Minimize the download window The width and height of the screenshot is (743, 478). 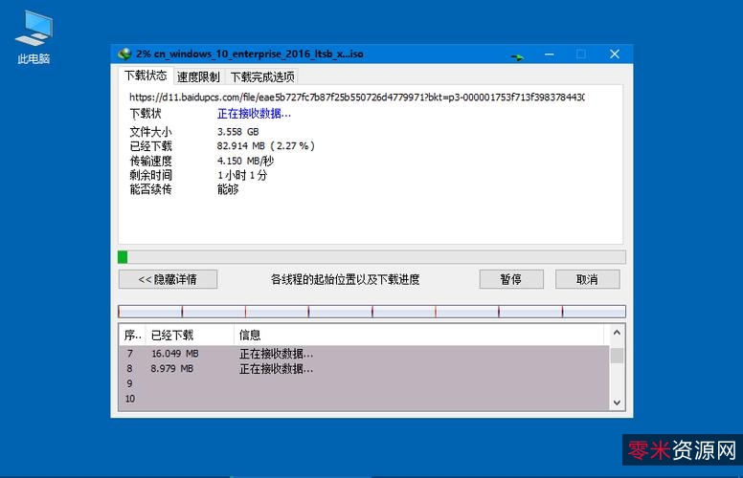[550, 54]
